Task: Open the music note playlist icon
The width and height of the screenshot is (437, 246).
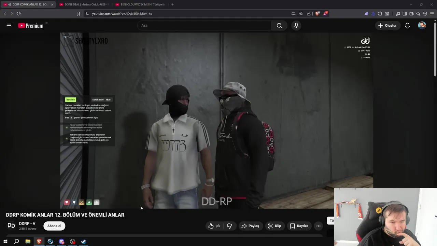Action: [398, 14]
